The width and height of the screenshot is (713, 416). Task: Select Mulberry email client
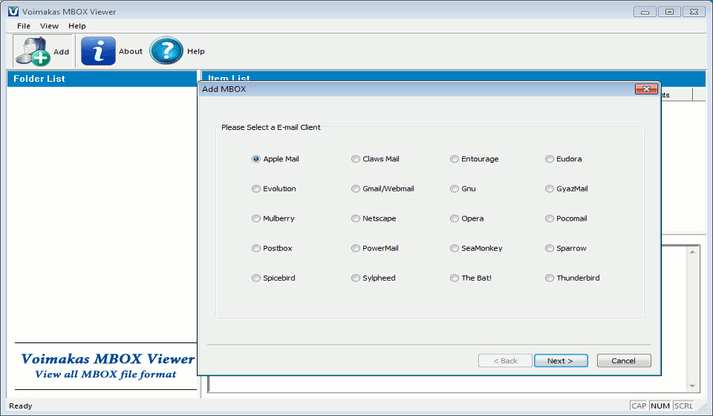click(x=256, y=218)
